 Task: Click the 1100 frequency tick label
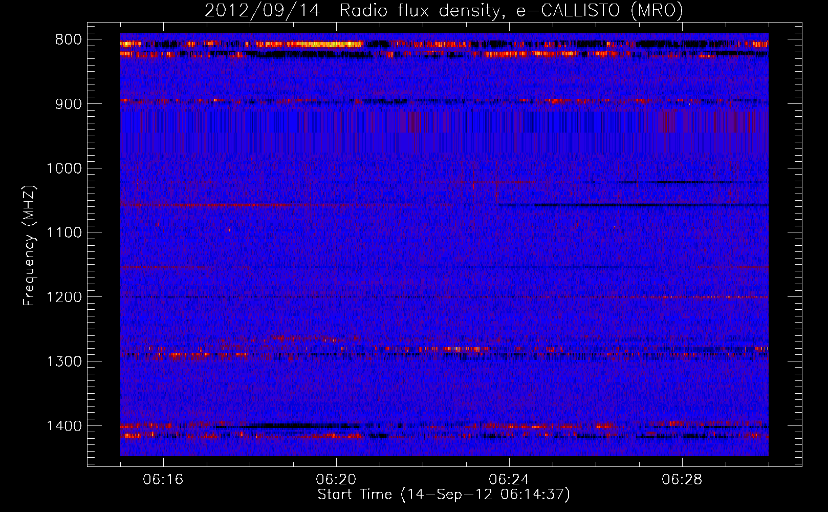pyautogui.click(x=64, y=233)
